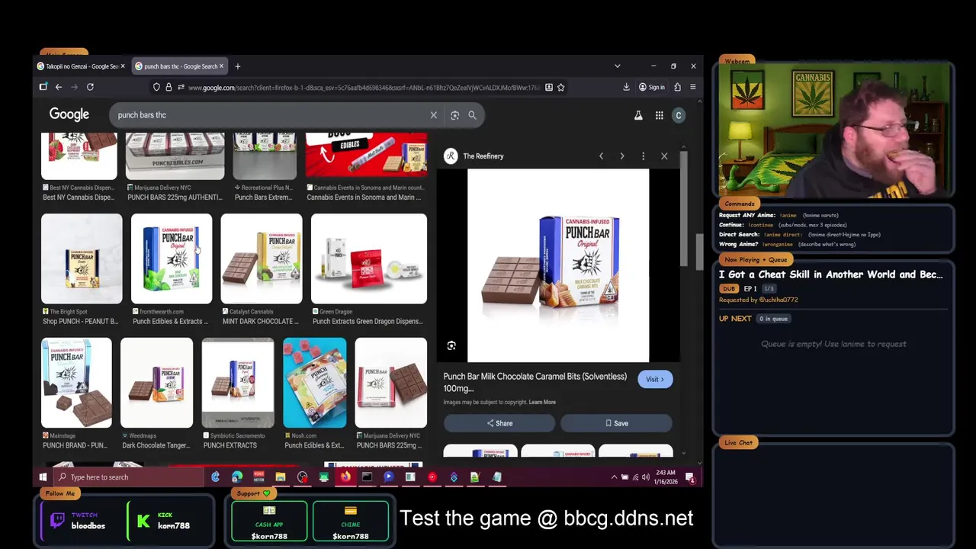Viewport: 976px width, 549px height.
Task: Click the Firefox icon in taskbar
Action: (x=345, y=477)
